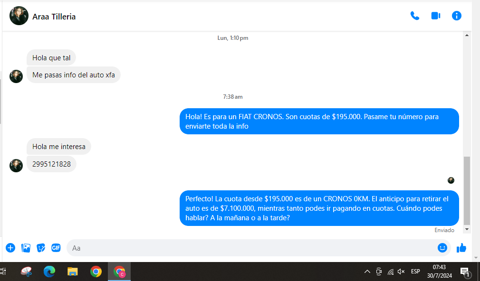Open Wi-Fi network settings tray icon
The image size is (480, 281).
(x=390, y=272)
